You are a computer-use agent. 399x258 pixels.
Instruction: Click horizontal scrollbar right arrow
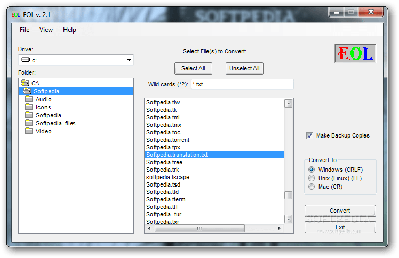[280, 228]
